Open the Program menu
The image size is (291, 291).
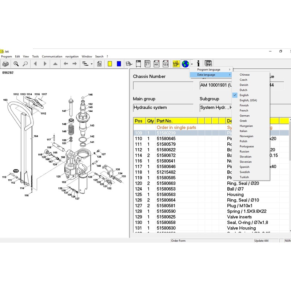7,56
